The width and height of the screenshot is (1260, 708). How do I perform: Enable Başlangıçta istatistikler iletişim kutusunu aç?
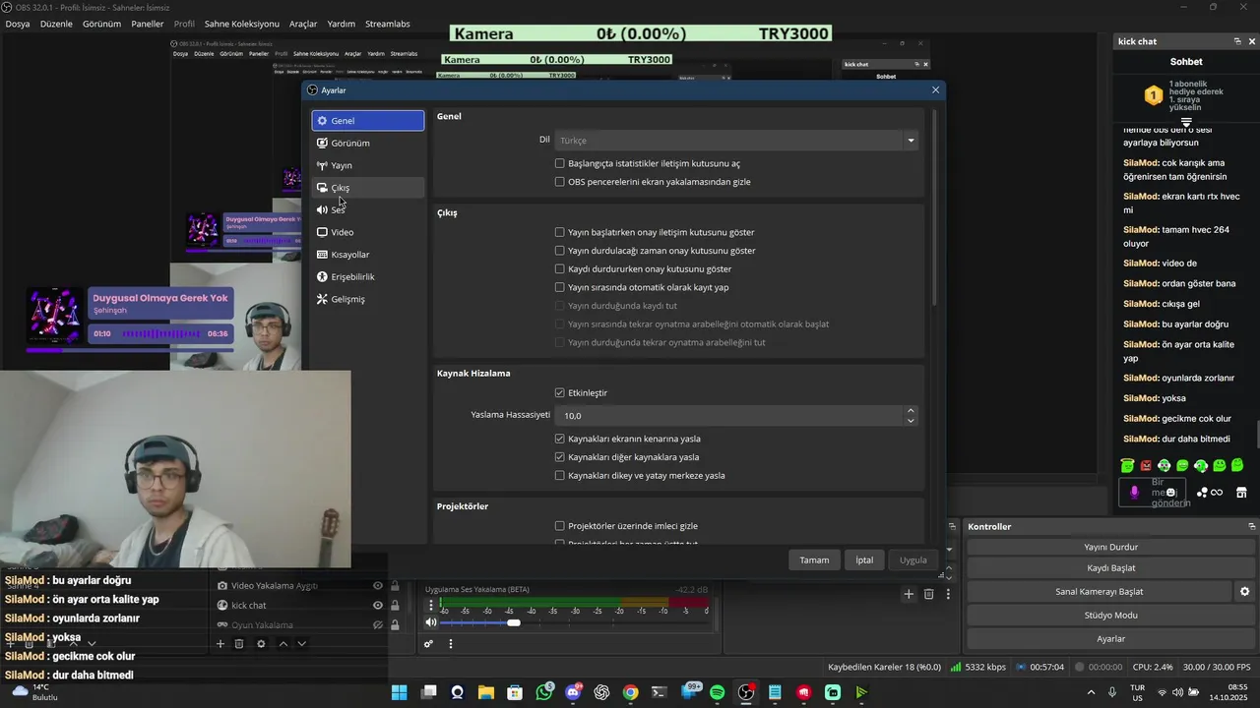560,163
